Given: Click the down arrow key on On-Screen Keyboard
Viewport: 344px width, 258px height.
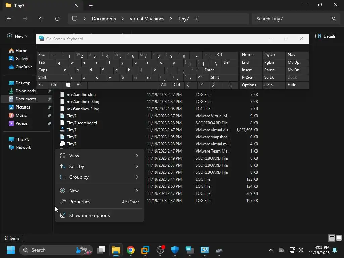Looking at the screenshot, I should pyautogui.click(x=201, y=85).
